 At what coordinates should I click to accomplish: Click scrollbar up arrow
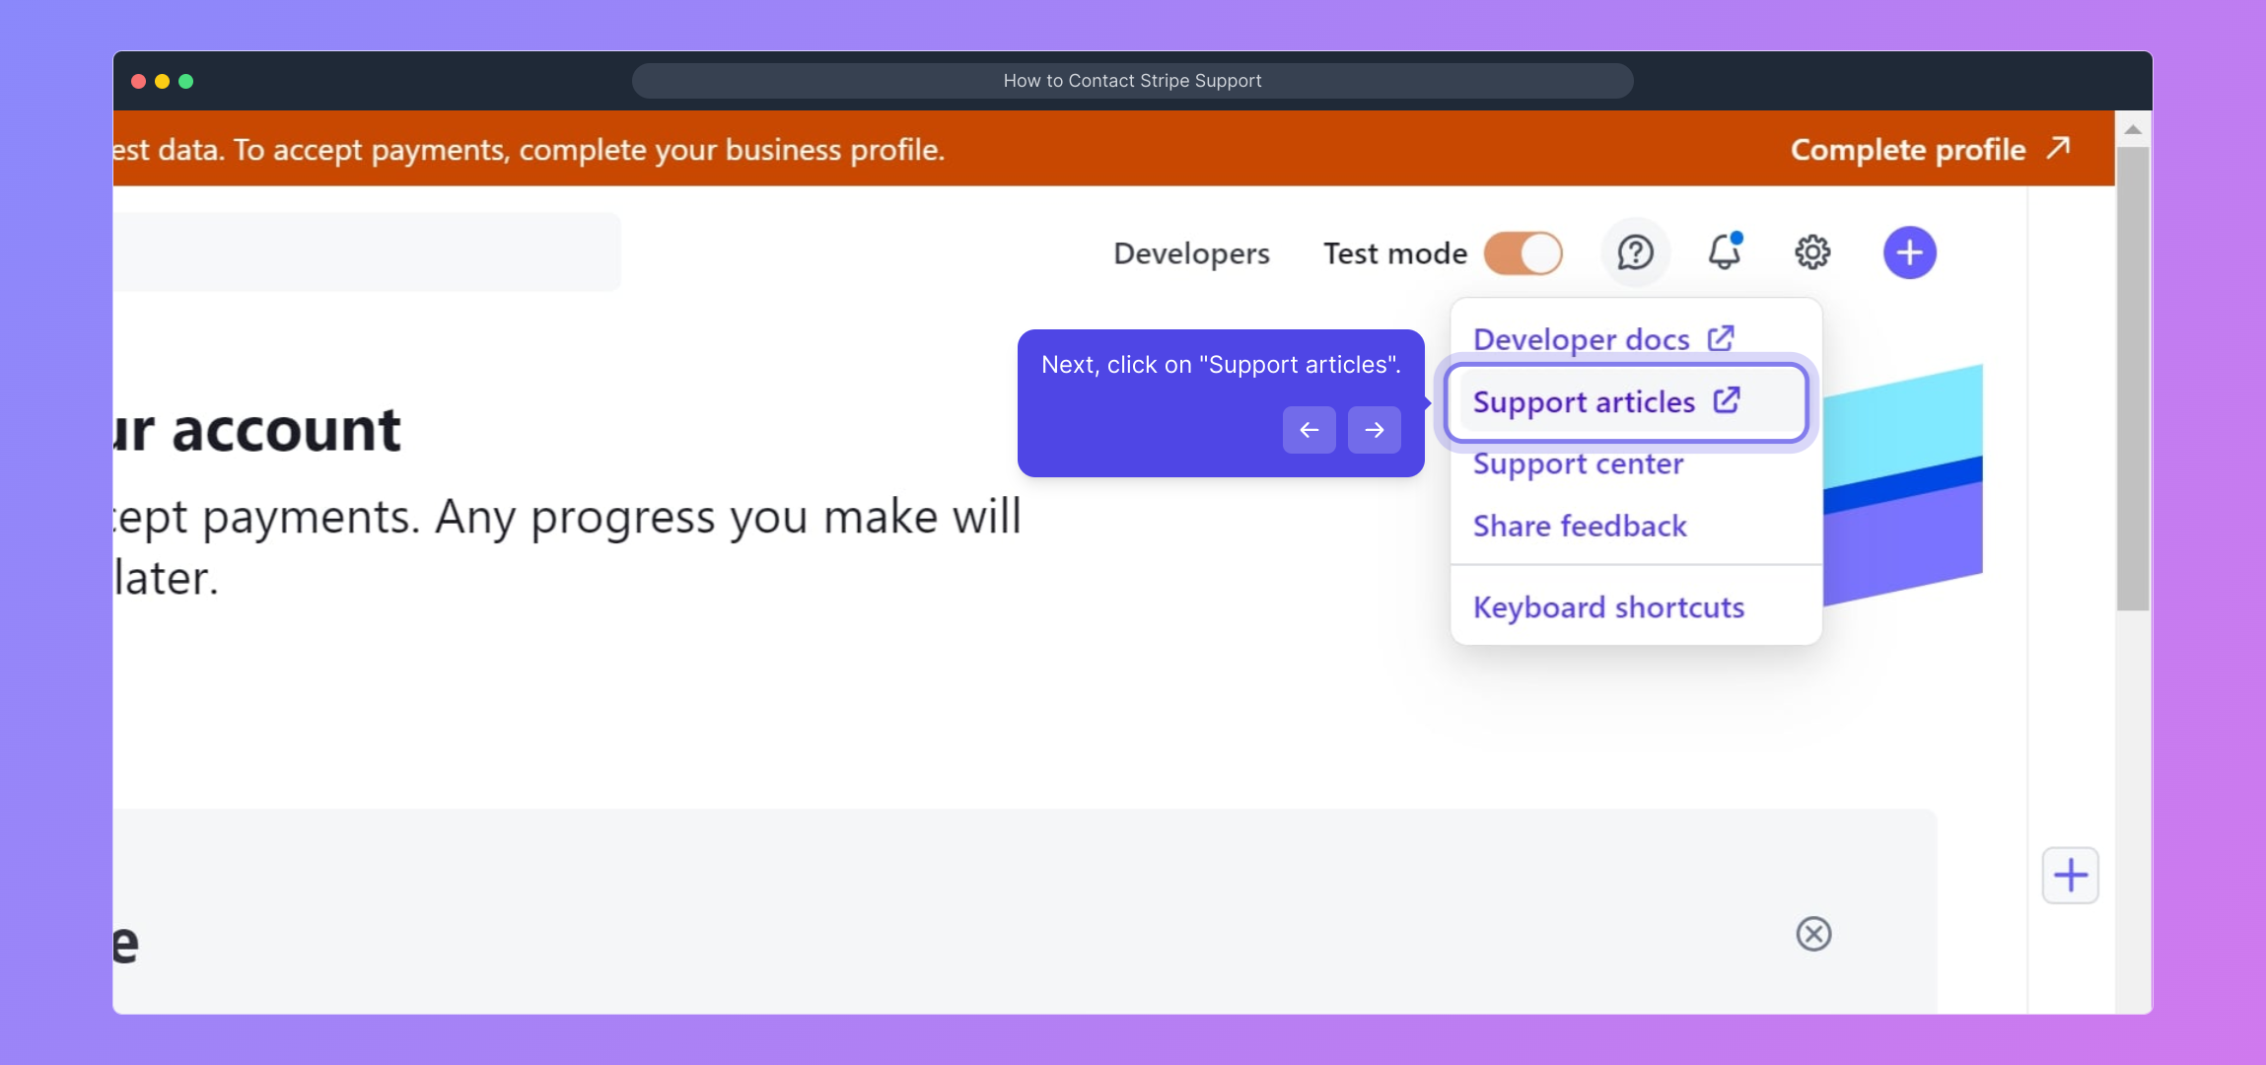(x=2133, y=129)
